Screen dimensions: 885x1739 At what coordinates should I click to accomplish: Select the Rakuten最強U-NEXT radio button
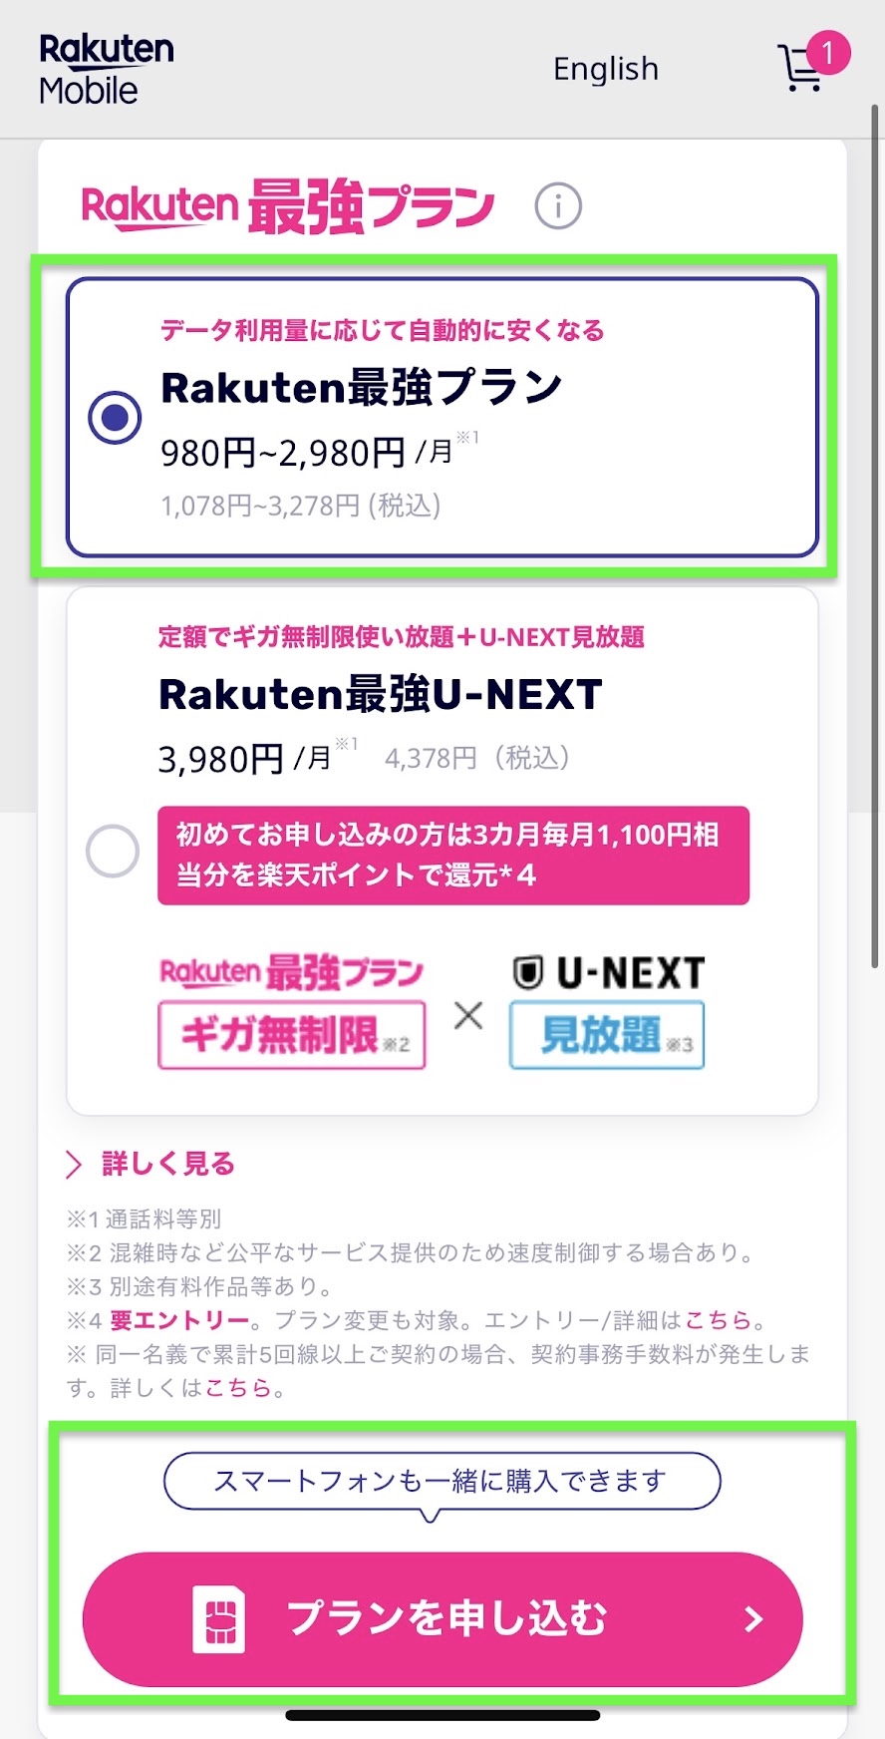pyautogui.click(x=113, y=852)
